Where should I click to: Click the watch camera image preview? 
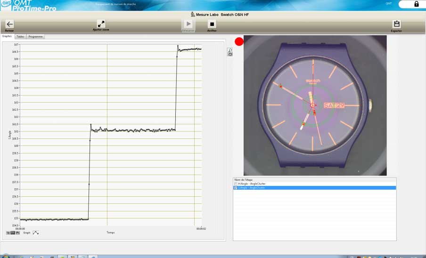point(315,105)
